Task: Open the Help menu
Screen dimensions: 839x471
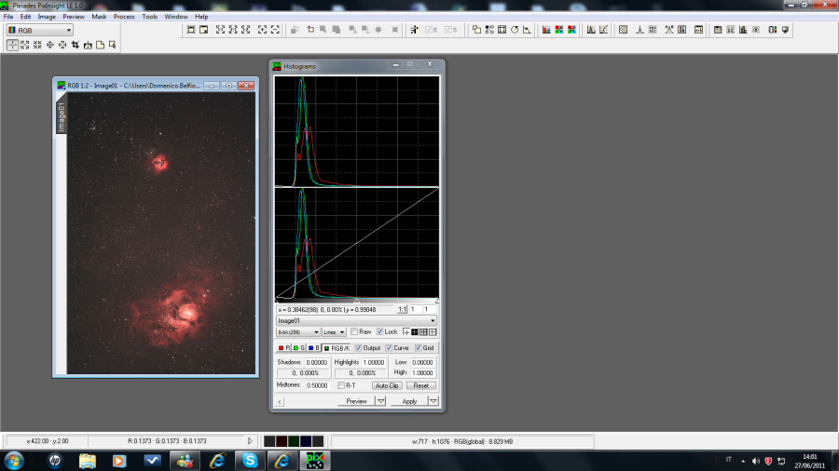Action: (201, 17)
